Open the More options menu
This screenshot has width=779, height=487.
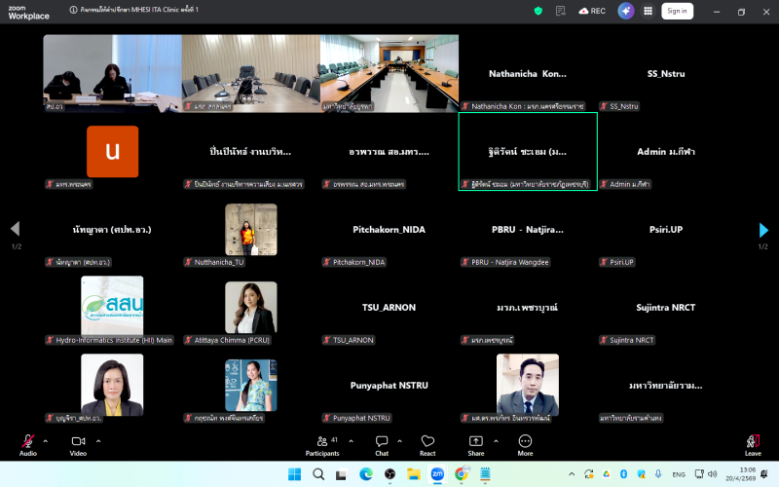coord(525,443)
